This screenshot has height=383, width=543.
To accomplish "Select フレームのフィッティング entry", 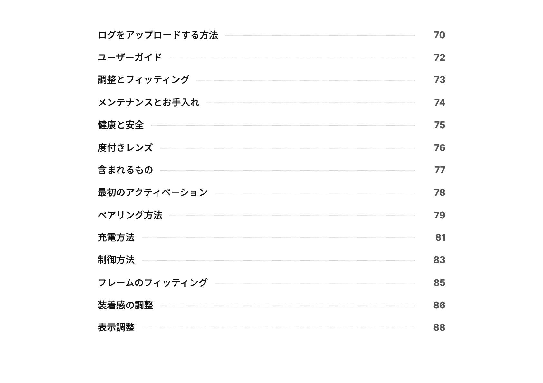I will click(152, 283).
